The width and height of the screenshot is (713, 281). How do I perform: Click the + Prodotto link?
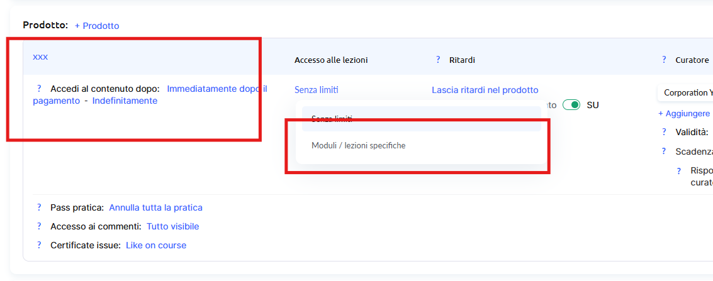click(x=97, y=26)
